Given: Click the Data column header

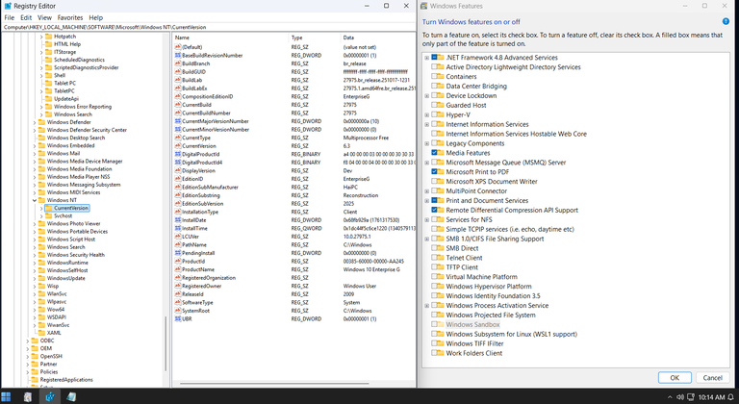Looking at the screenshot, I should 377,38.
